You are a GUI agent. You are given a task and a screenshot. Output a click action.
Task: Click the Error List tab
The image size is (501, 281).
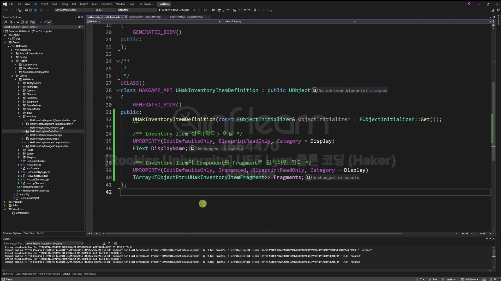tap(77, 274)
